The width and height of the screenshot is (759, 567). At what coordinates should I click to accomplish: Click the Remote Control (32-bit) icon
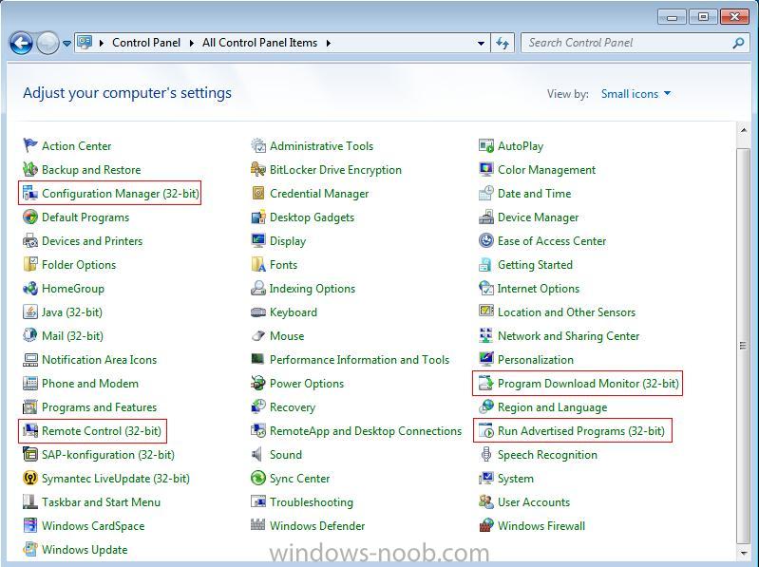pos(30,430)
